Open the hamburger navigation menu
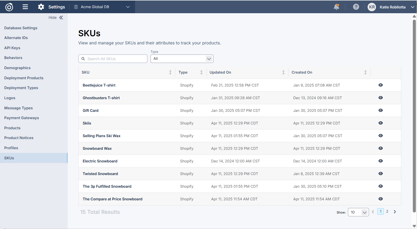 click(x=25, y=7)
